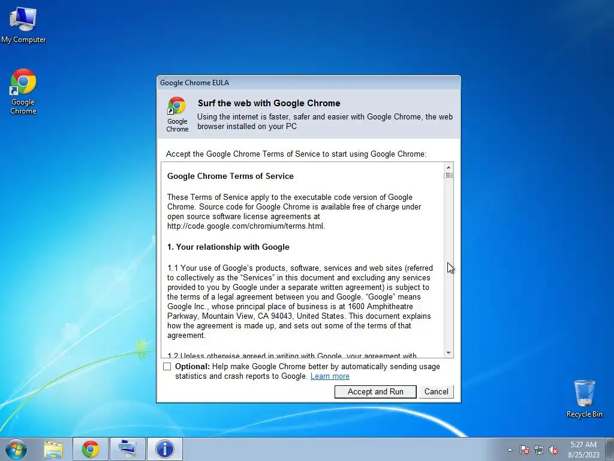Click the terms scrollbar down arrow
Screen dimensions: 614x461
tap(449, 353)
